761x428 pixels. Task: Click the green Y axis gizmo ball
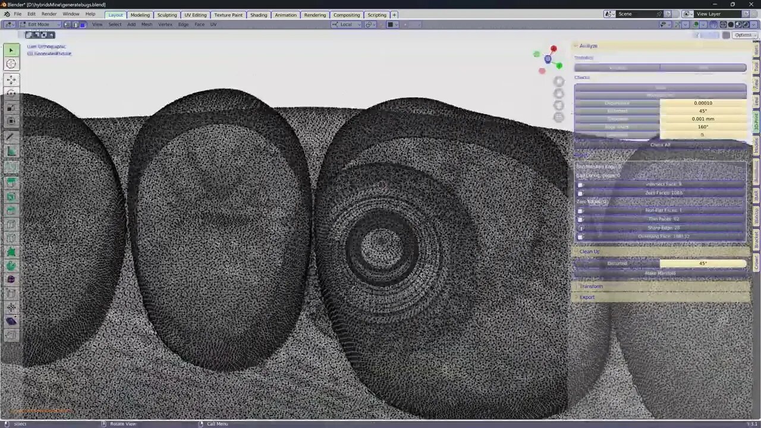559,65
